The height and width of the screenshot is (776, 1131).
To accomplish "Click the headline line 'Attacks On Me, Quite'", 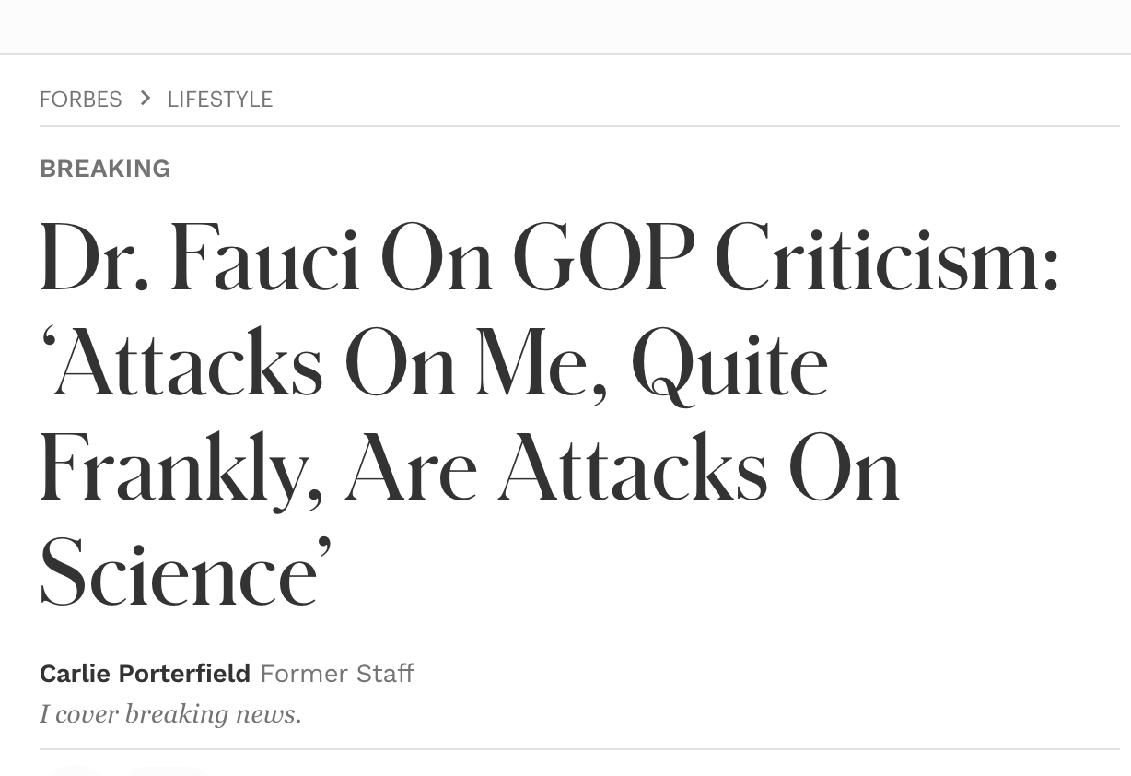I will (434, 365).
